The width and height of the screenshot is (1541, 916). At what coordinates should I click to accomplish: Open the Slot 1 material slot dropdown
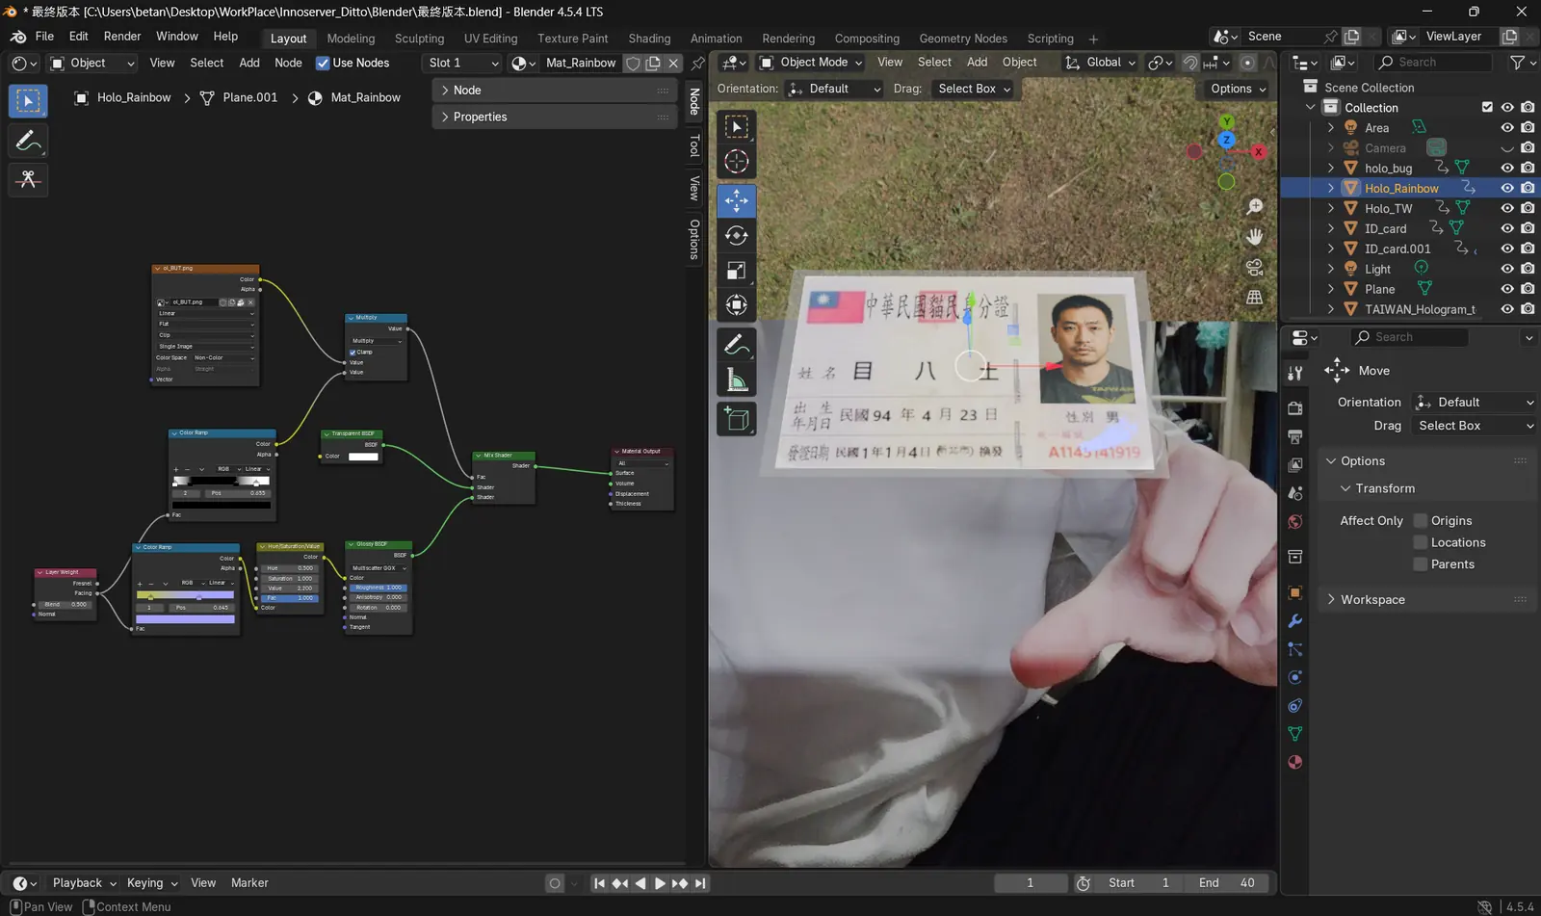(463, 63)
